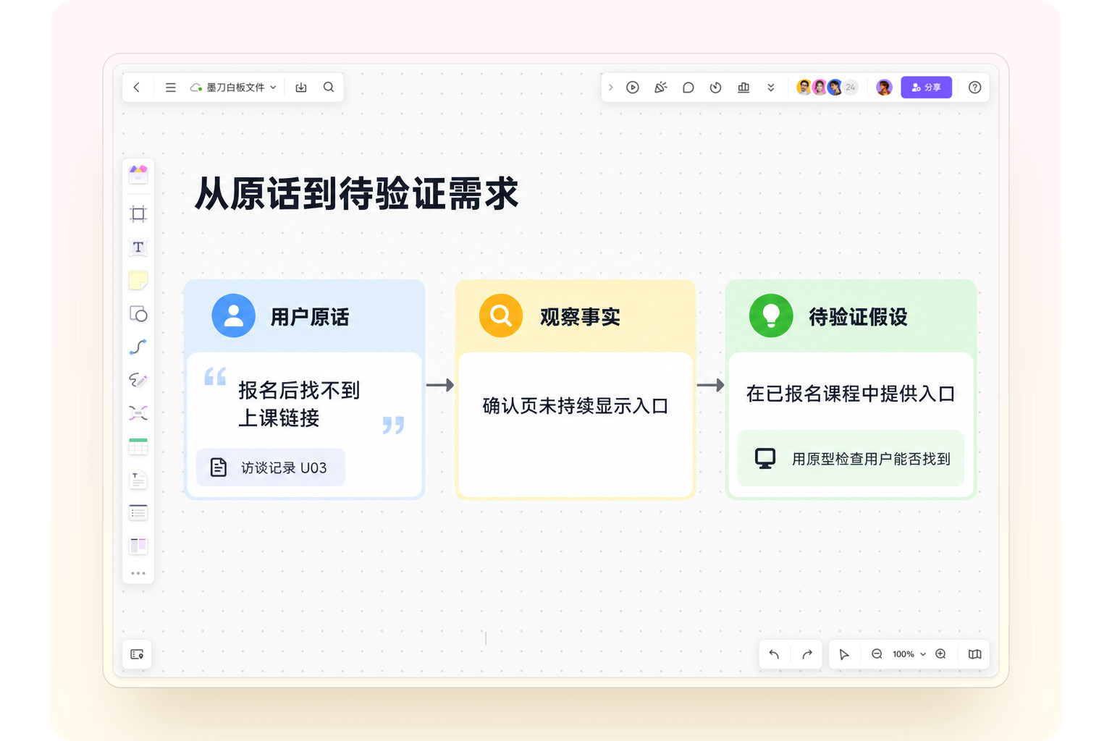Viewport: 1112px width, 741px height.
Task: Open search with the magnifier icon
Action: click(329, 88)
